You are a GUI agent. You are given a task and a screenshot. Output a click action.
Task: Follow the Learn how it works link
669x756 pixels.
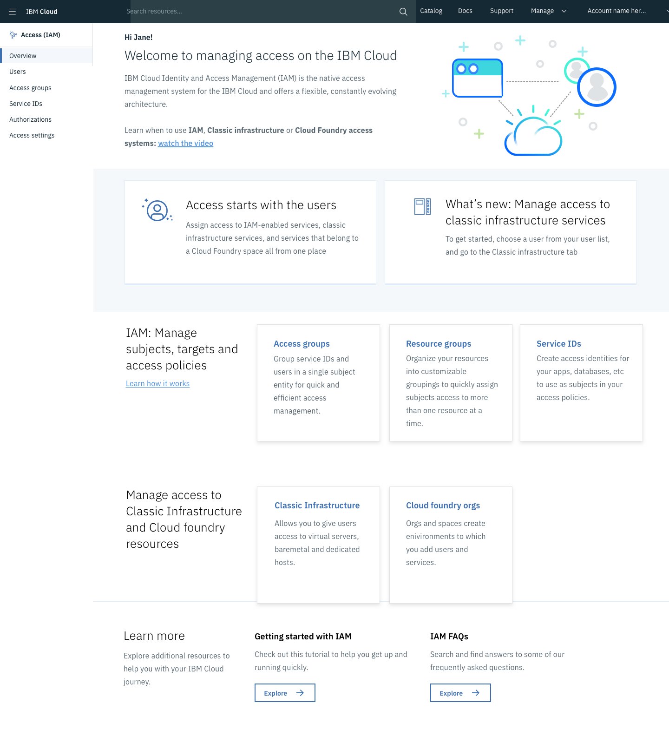(157, 384)
